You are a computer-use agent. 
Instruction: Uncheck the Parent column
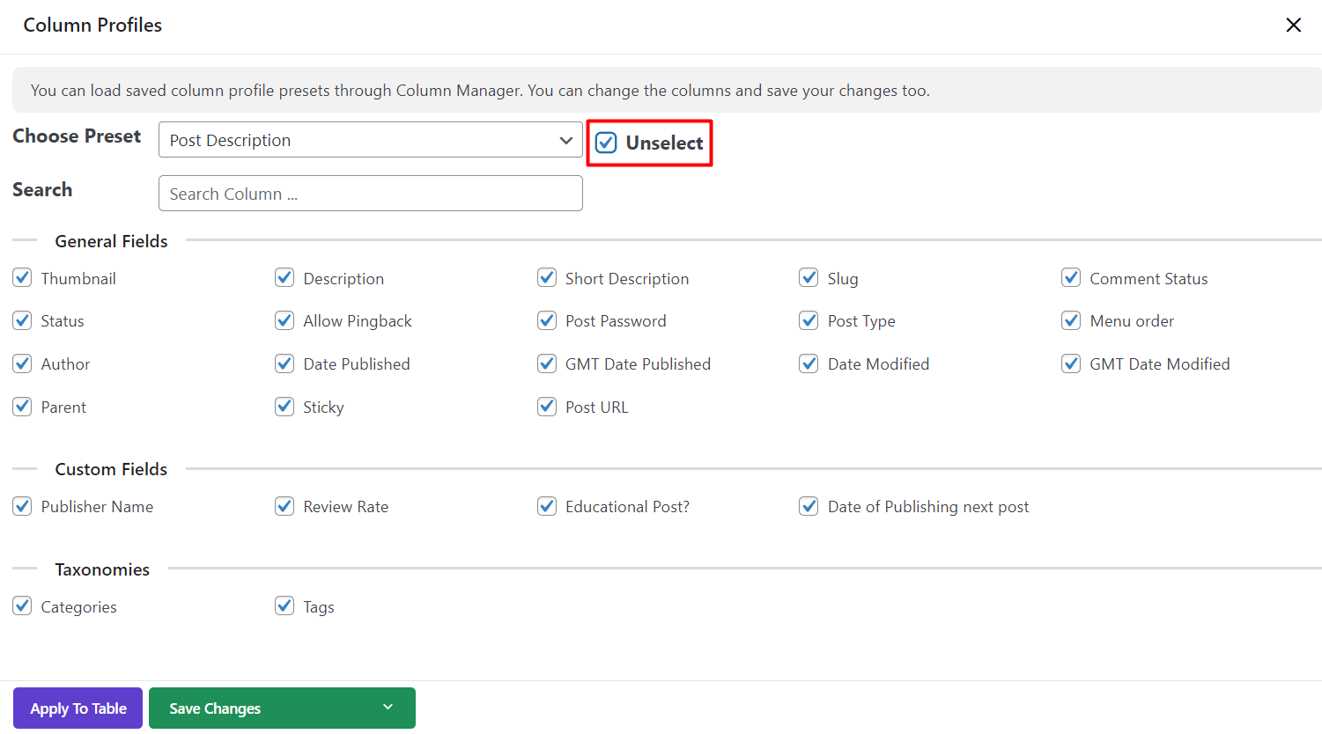coord(22,407)
